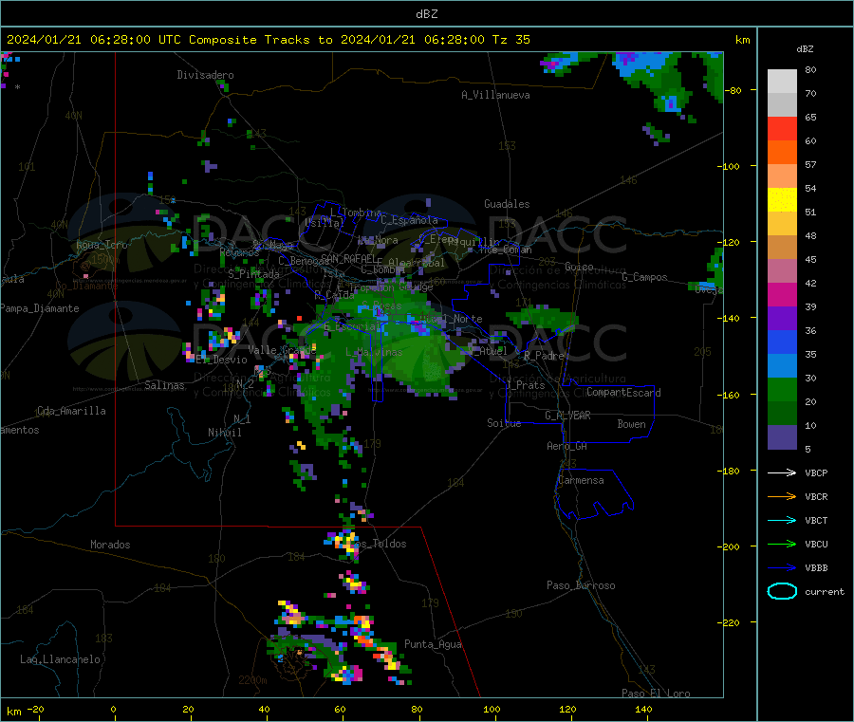Screen dimensions: 854x722
Task: Click the Nihuil label
Action: (x=224, y=433)
